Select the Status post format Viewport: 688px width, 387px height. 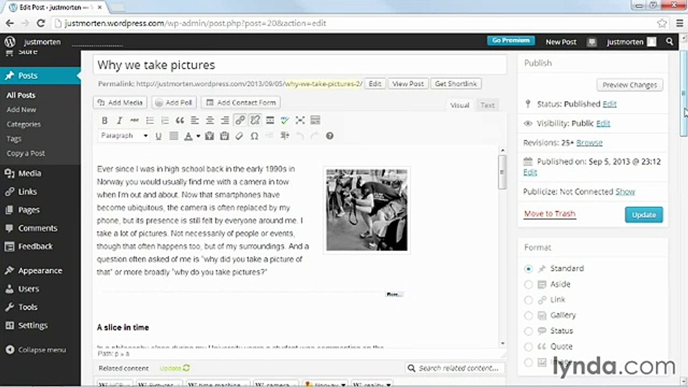pyautogui.click(x=528, y=331)
